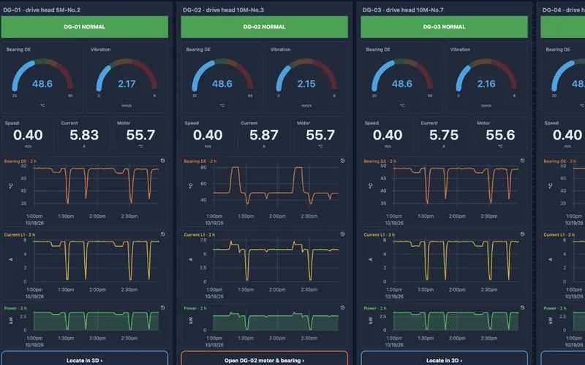Click the title DG-02 · drive head 10M-No.3
Viewport: 585px width, 365px height.
point(224,10)
